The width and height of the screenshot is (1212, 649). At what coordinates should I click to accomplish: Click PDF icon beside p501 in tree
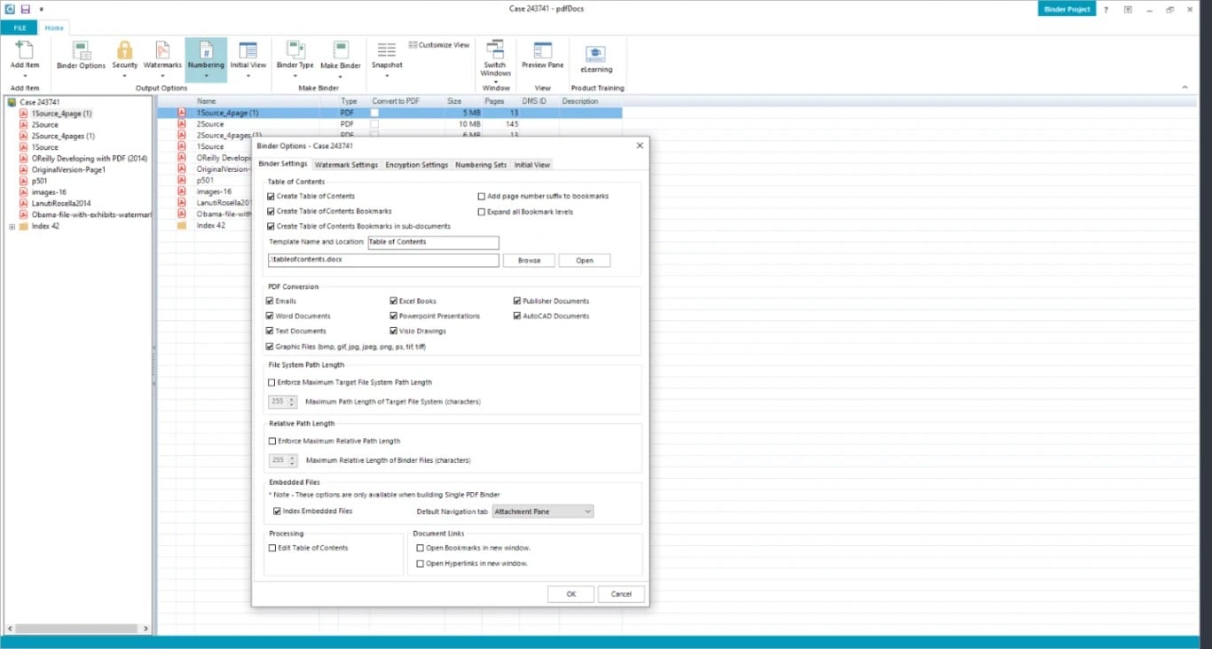click(x=24, y=181)
